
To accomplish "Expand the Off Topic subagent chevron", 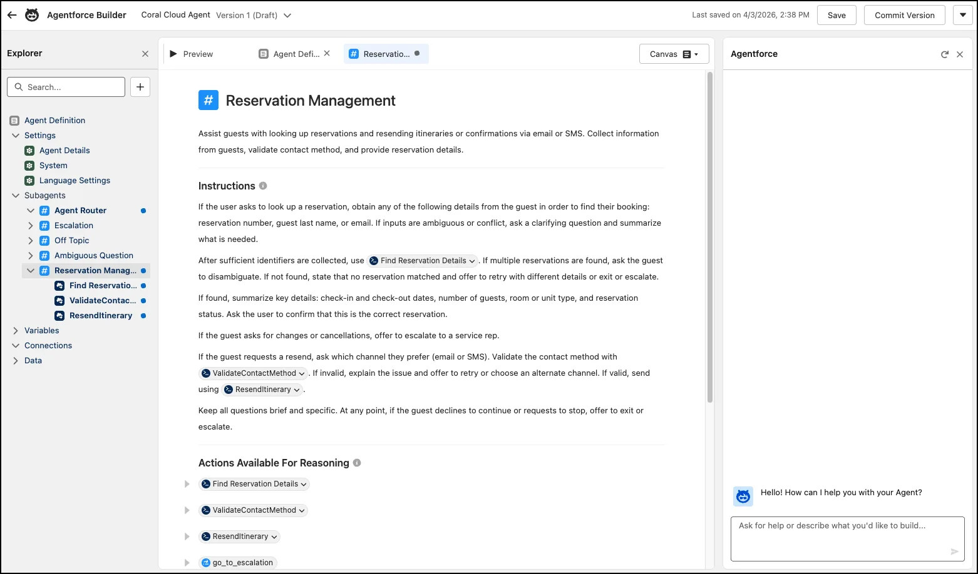I will coord(31,240).
